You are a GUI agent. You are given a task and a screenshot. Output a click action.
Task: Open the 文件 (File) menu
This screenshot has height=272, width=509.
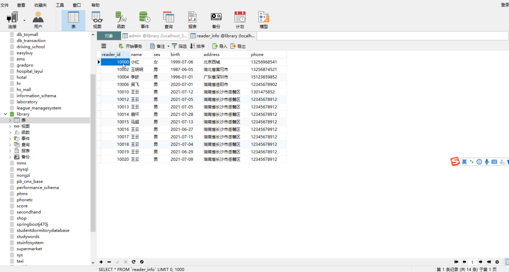coord(5,5)
